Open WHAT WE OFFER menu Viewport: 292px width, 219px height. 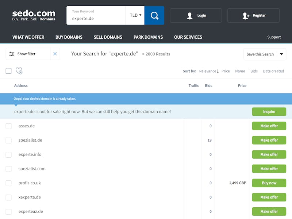[x=28, y=37]
